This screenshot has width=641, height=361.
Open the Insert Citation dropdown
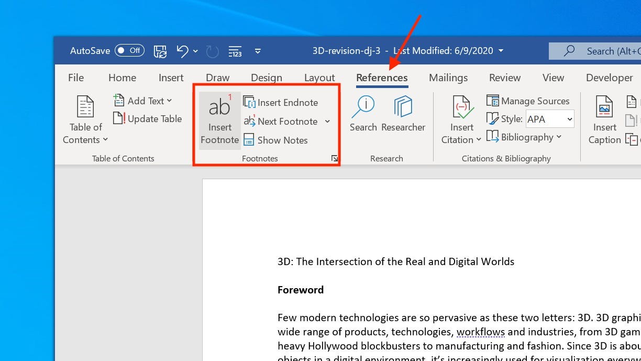point(460,119)
